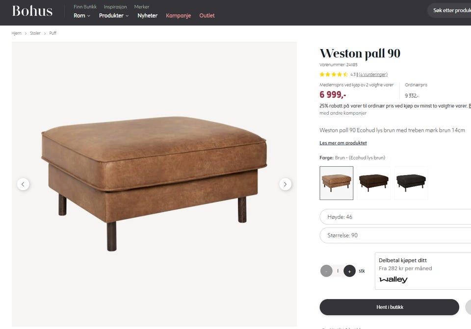
Task: Open the Høyde: 46 selector
Action: pyautogui.click(x=395, y=217)
